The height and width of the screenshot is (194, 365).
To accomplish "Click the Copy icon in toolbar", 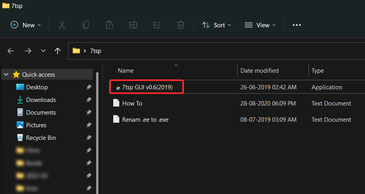I will pyautogui.click(x=86, y=25).
